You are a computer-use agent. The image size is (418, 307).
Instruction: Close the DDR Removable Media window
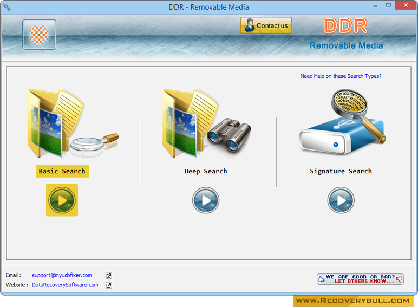[x=406, y=5]
